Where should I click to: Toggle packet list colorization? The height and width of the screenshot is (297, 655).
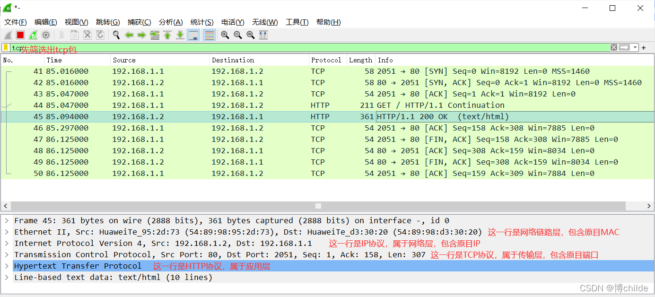pos(209,35)
